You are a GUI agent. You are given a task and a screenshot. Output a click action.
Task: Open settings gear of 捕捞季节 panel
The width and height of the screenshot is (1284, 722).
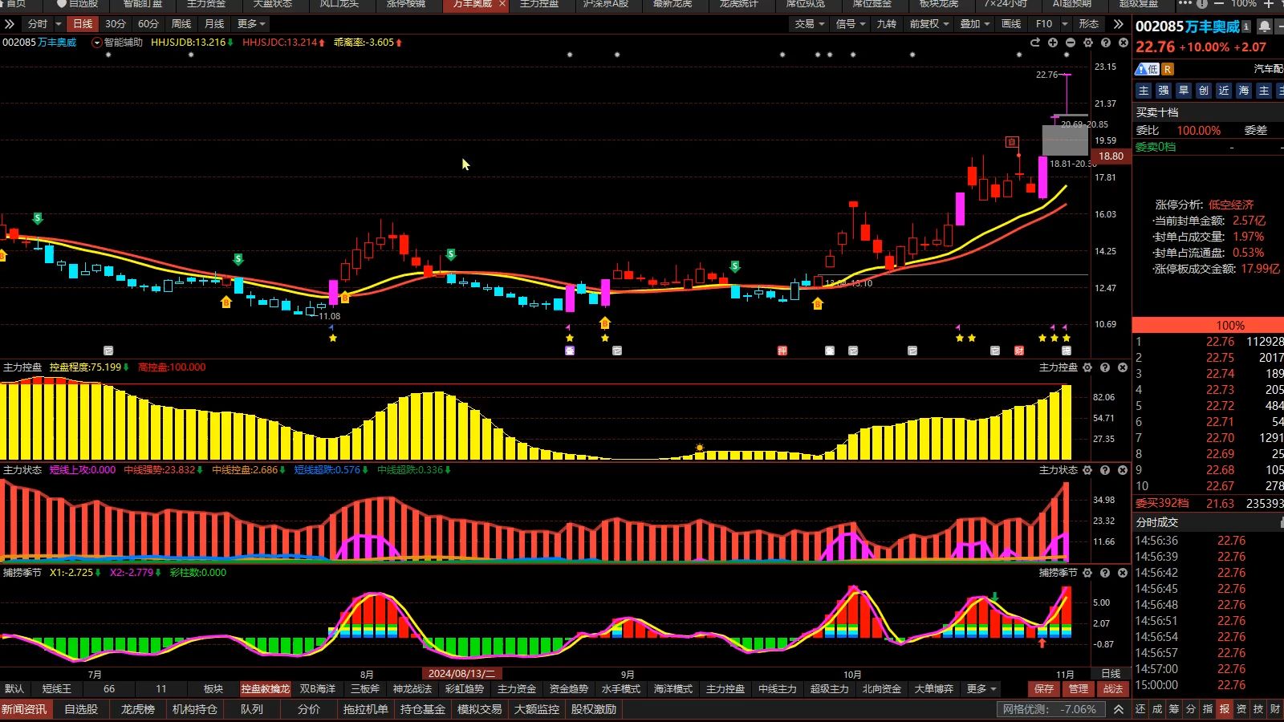[1087, 573]
